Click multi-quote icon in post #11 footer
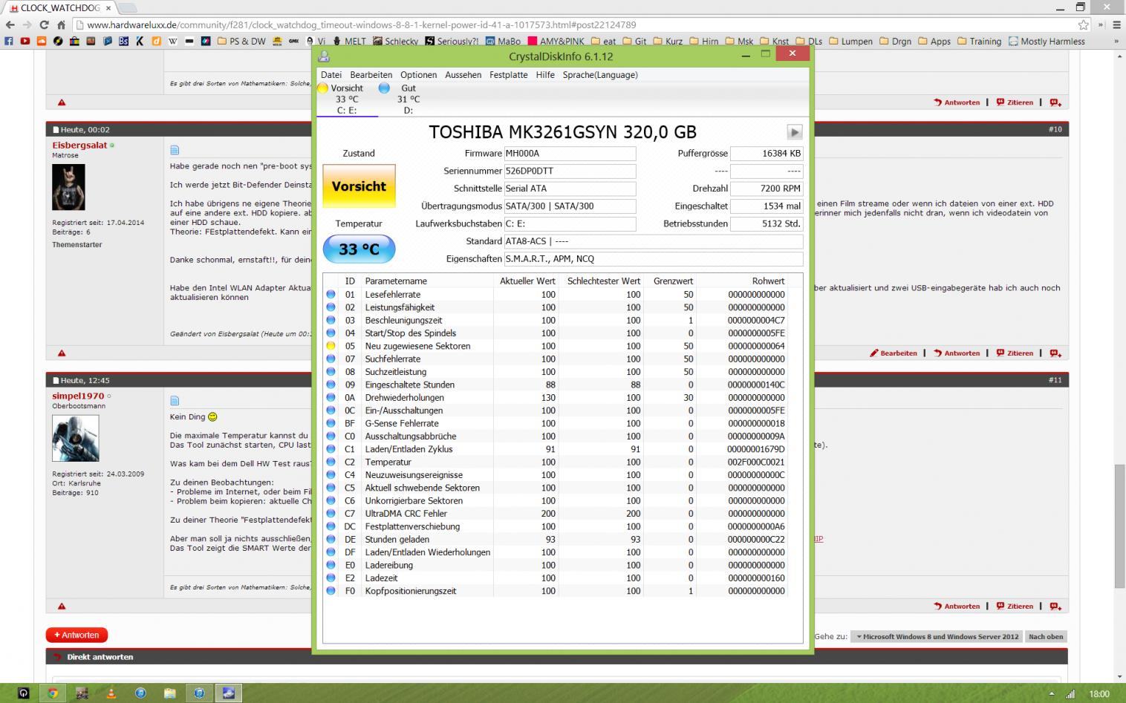Screen dimensions: 1126x703 (1055, 606)
